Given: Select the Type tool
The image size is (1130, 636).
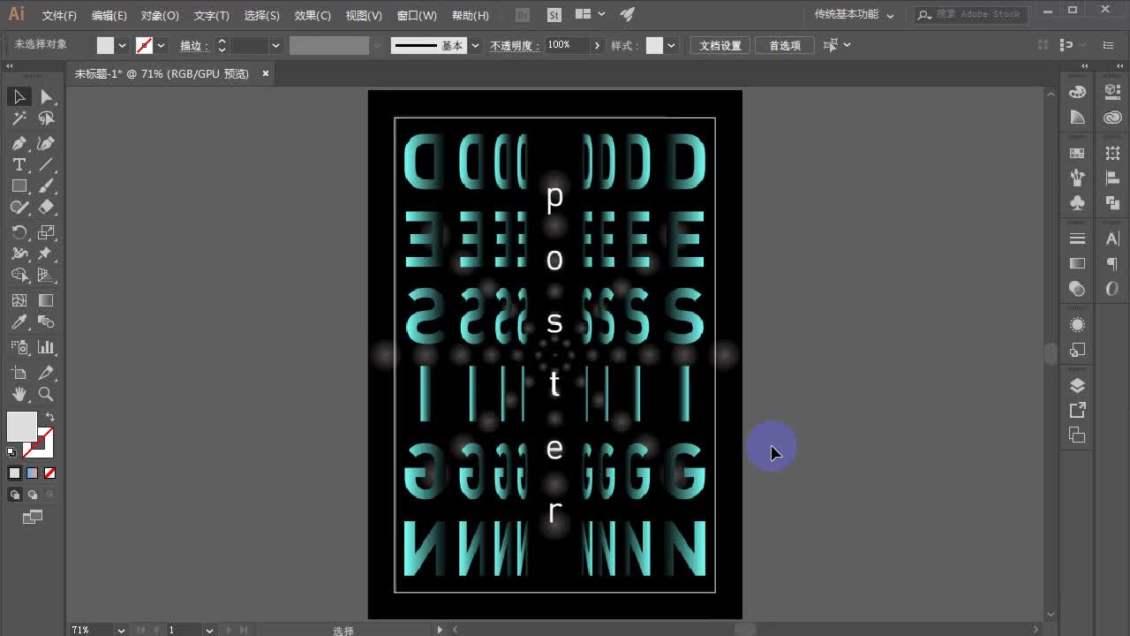Looking at the screenshot, I should pyautogui.click(x=19, y=164).
